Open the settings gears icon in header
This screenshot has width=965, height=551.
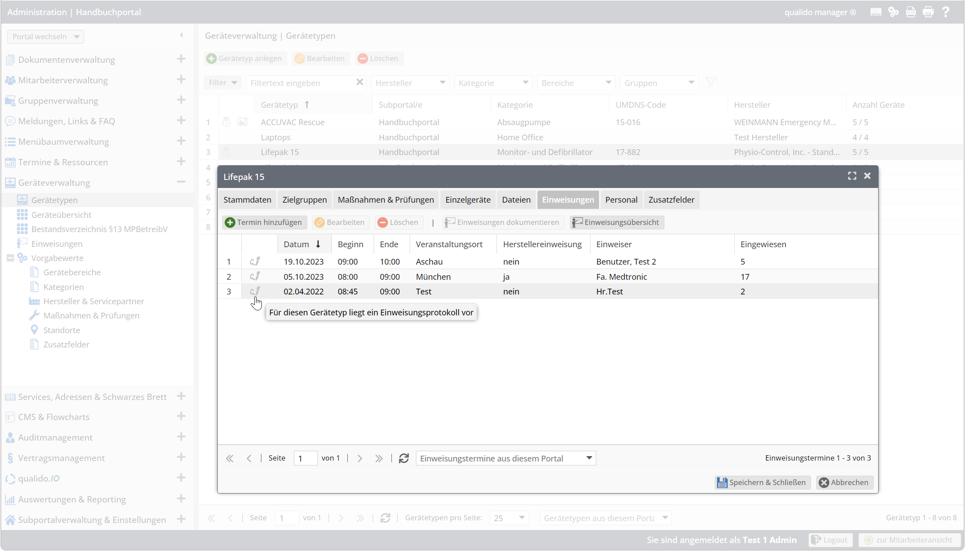pos(893,12)
